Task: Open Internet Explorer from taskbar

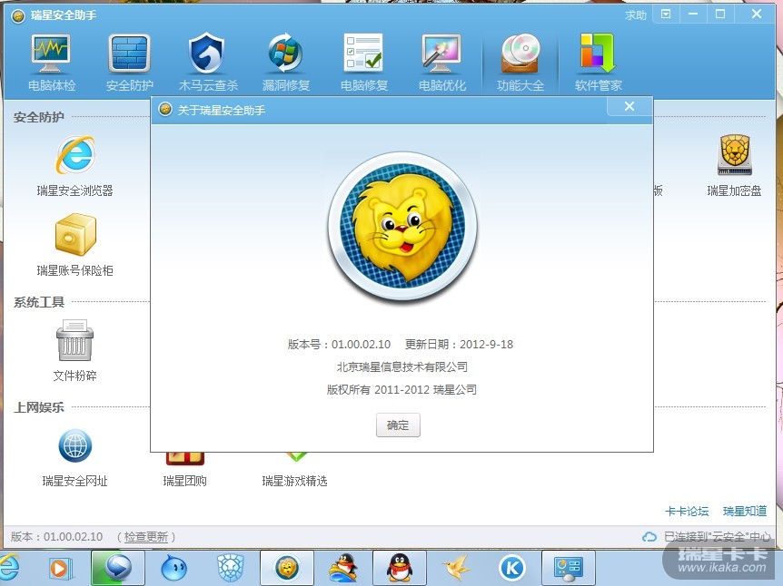Action: 9,568
